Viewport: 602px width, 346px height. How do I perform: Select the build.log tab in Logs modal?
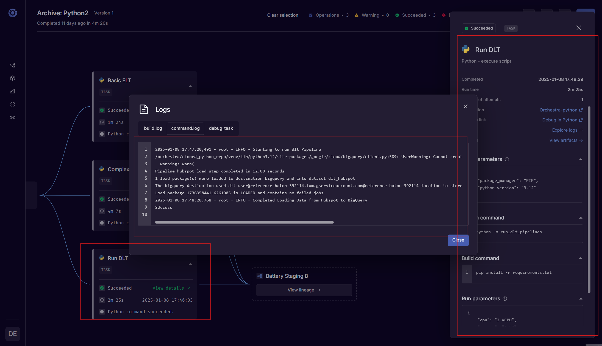coord(153,128)
